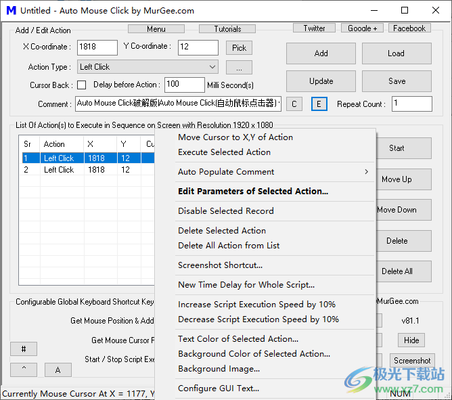
Task: Click the A button
Action: tap(58, 370)
